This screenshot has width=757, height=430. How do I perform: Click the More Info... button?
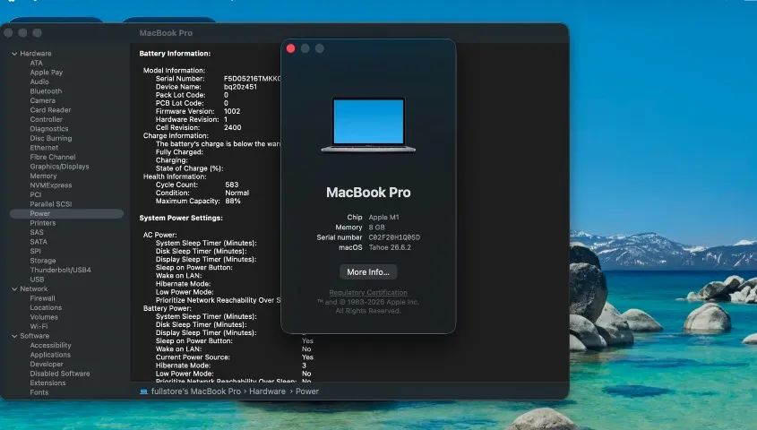click(x=368, y=272)
